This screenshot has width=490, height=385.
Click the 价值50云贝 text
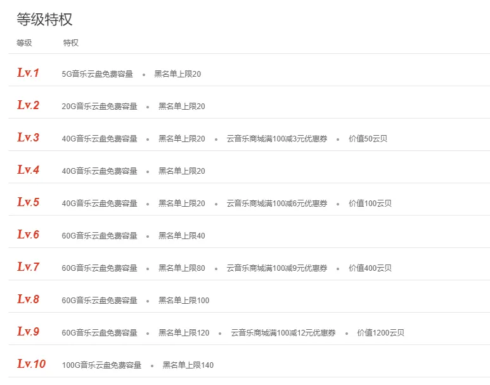coord(368,139)
